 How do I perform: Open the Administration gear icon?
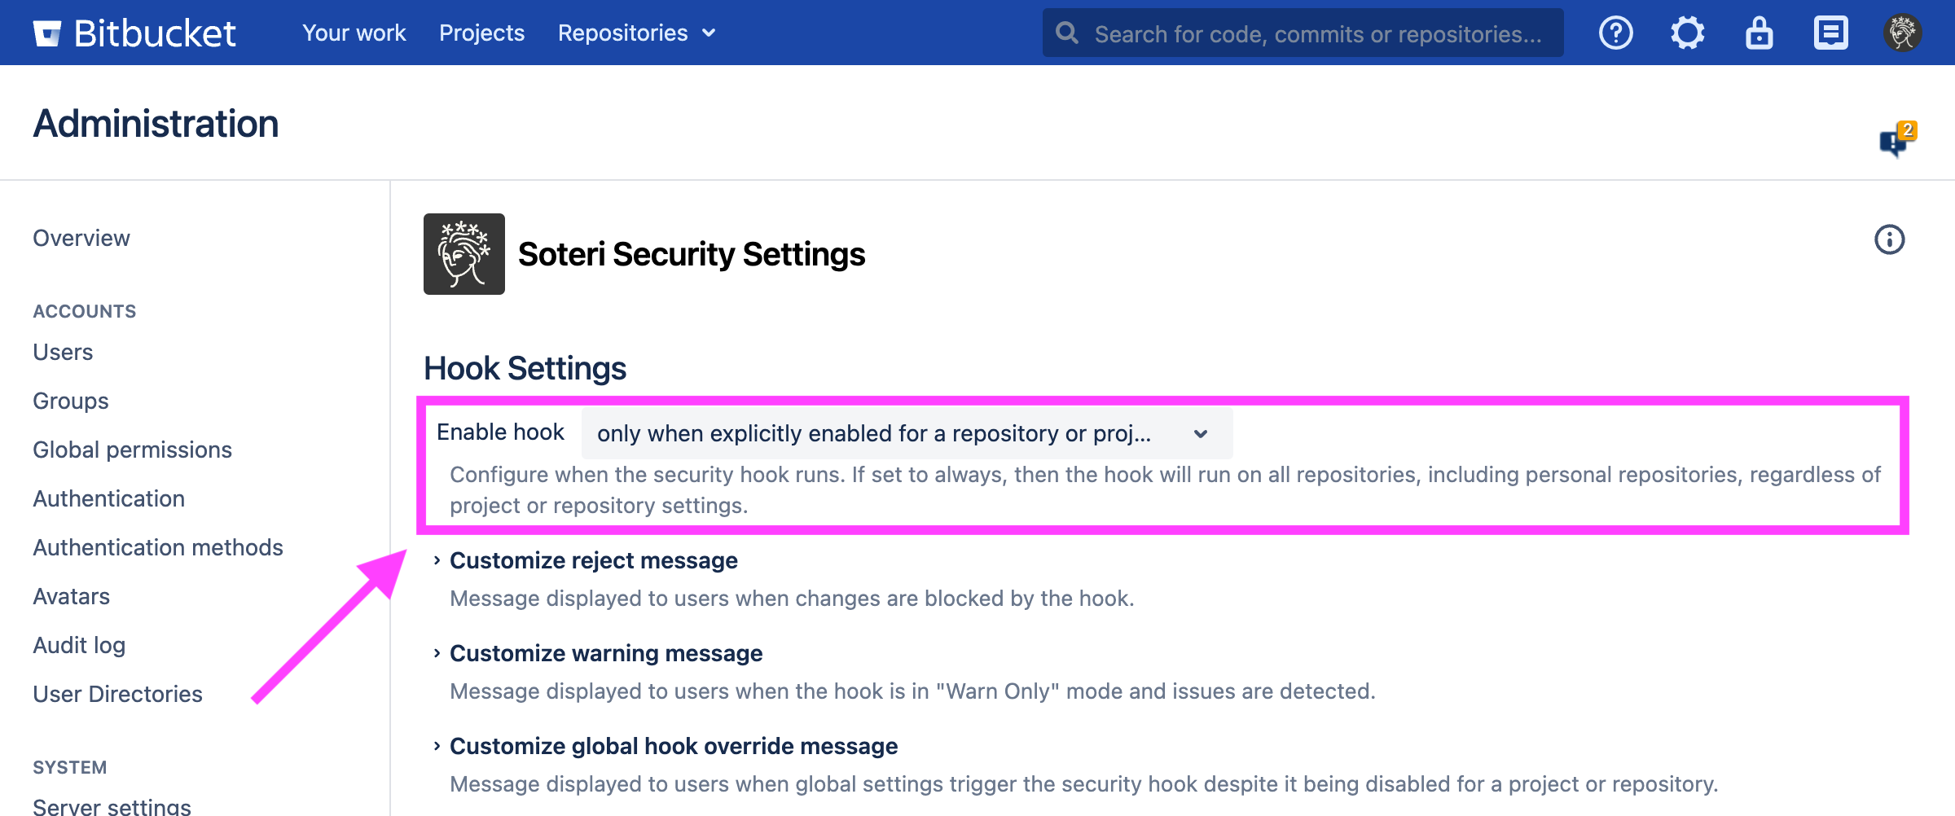[1687, 33]
